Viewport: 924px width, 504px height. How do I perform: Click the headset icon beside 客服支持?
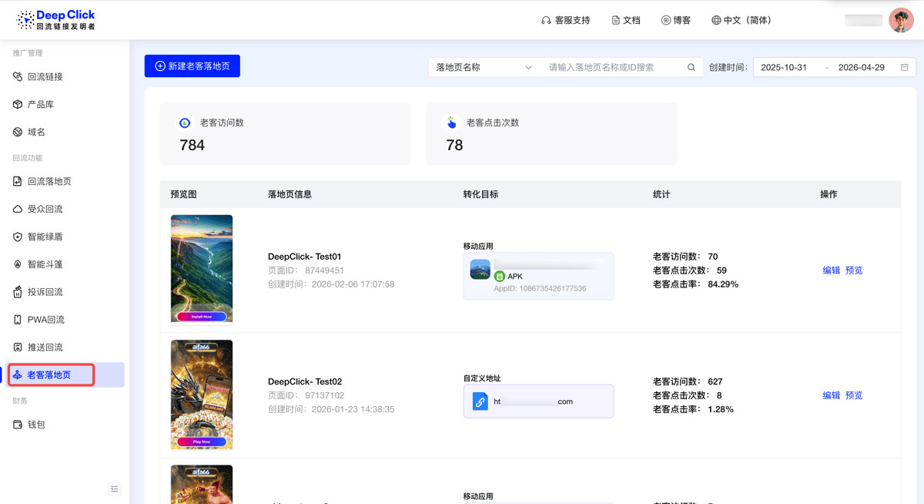[x=546, y=20]
